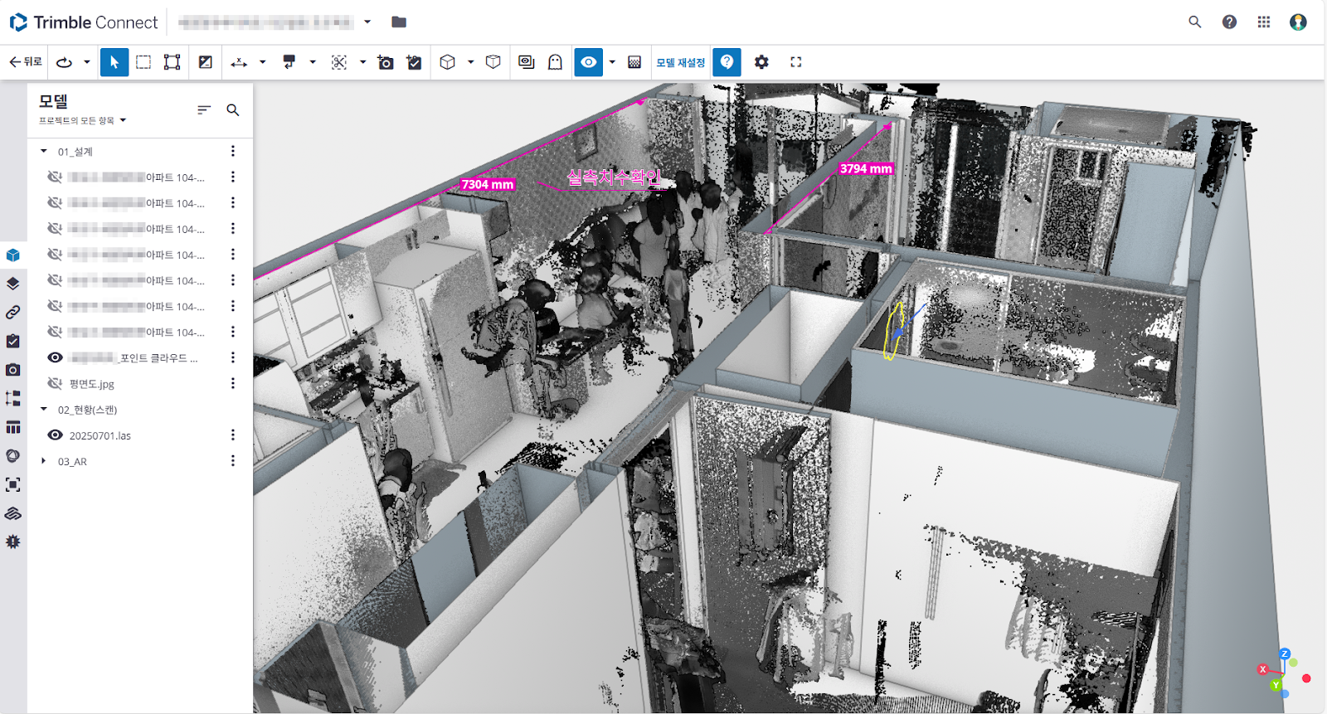
Task: Click the 7304 mm measurement label
Action: pyautogui.click(x=488, y=185)
